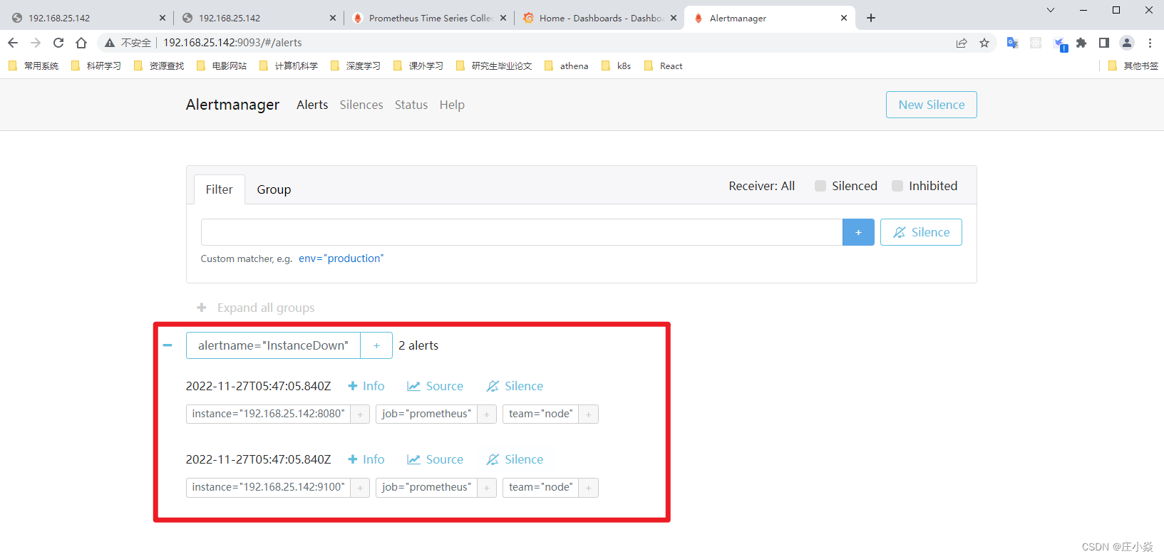Open the 其他书签 bookmark folder
This screenshot has width=1164, height=559.
coord(1133,66)
